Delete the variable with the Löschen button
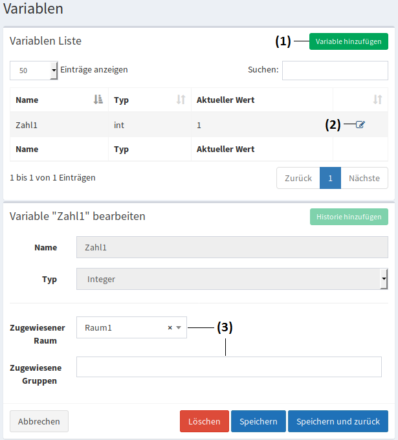The height and width of the screenshot is (440, 398). (x=204, y=421)
